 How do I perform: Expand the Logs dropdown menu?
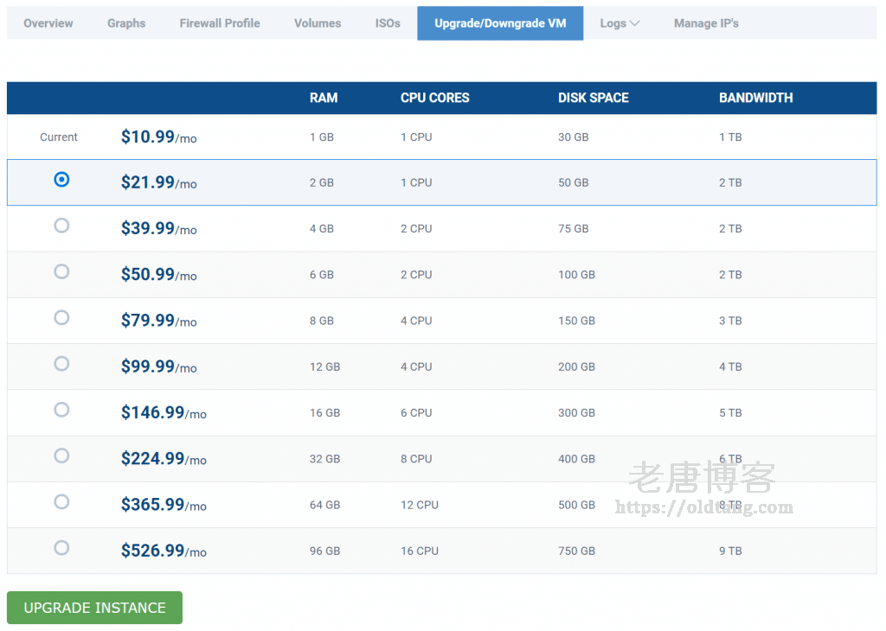click(619, 23)
